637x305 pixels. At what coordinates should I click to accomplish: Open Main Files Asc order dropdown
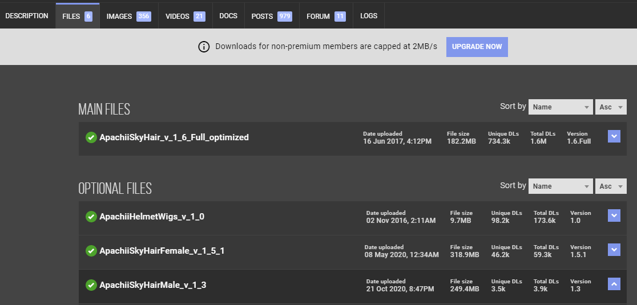coord(611,107)
